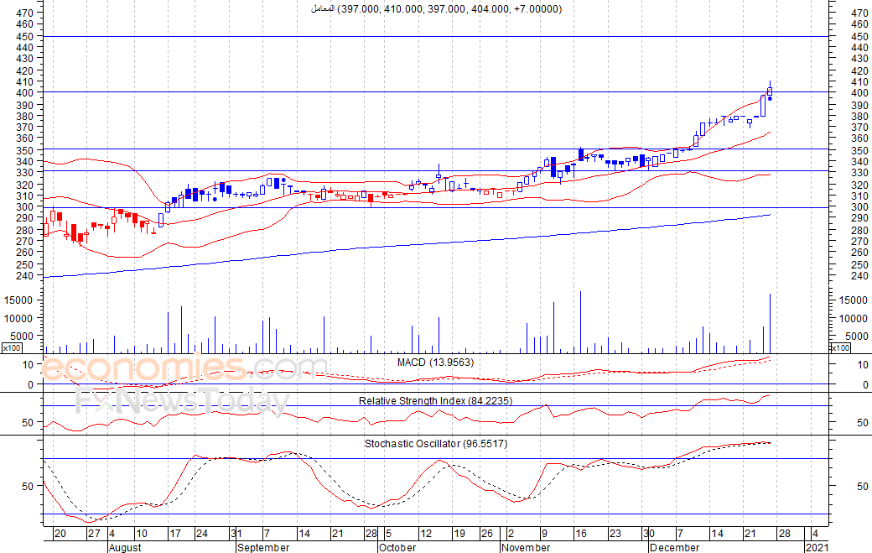
Task: Click 10 on left MACD axis
Action: 28,364
